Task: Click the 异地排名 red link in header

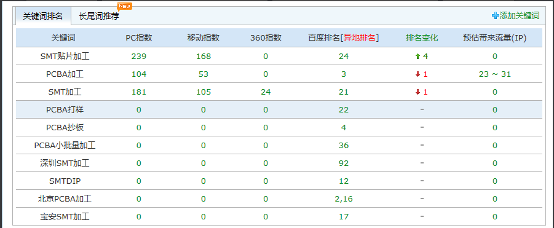Action: pyautogui.click(x=359, y=38)
